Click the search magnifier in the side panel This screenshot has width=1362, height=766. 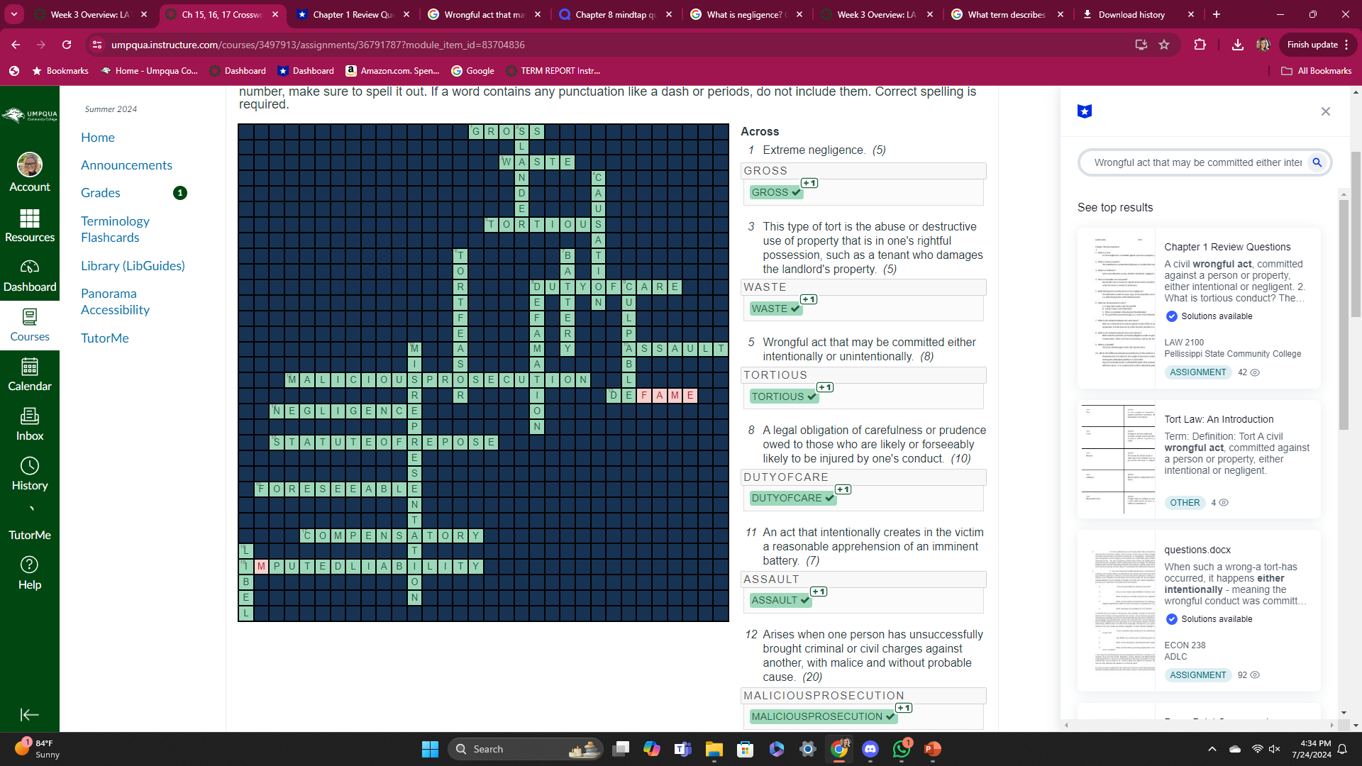1317,162
